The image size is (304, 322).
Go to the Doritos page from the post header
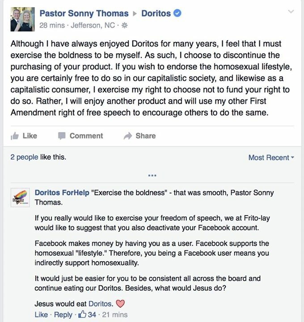156,13
